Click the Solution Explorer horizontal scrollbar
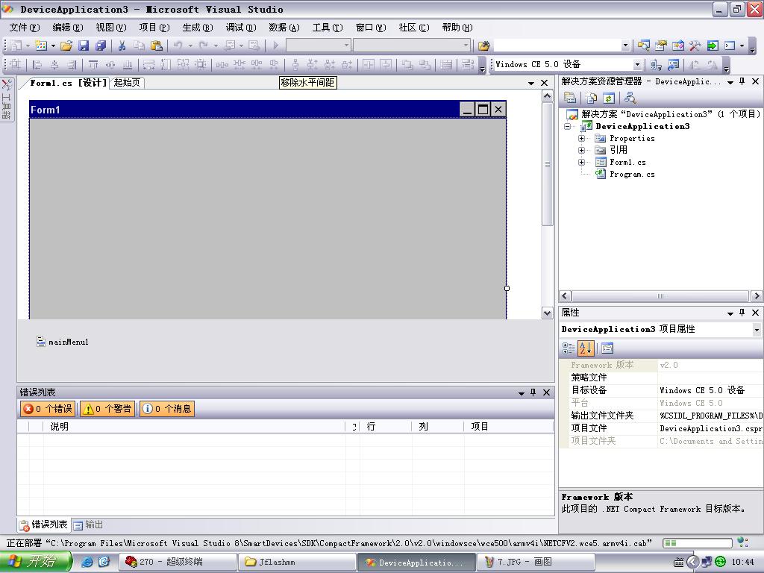The image size is (764, 573). point(660,295)
